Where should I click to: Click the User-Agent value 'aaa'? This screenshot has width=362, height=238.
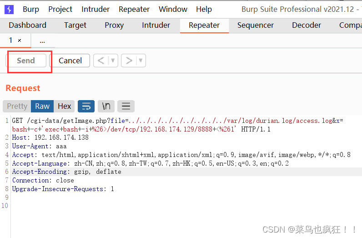[x=61, y=146]
